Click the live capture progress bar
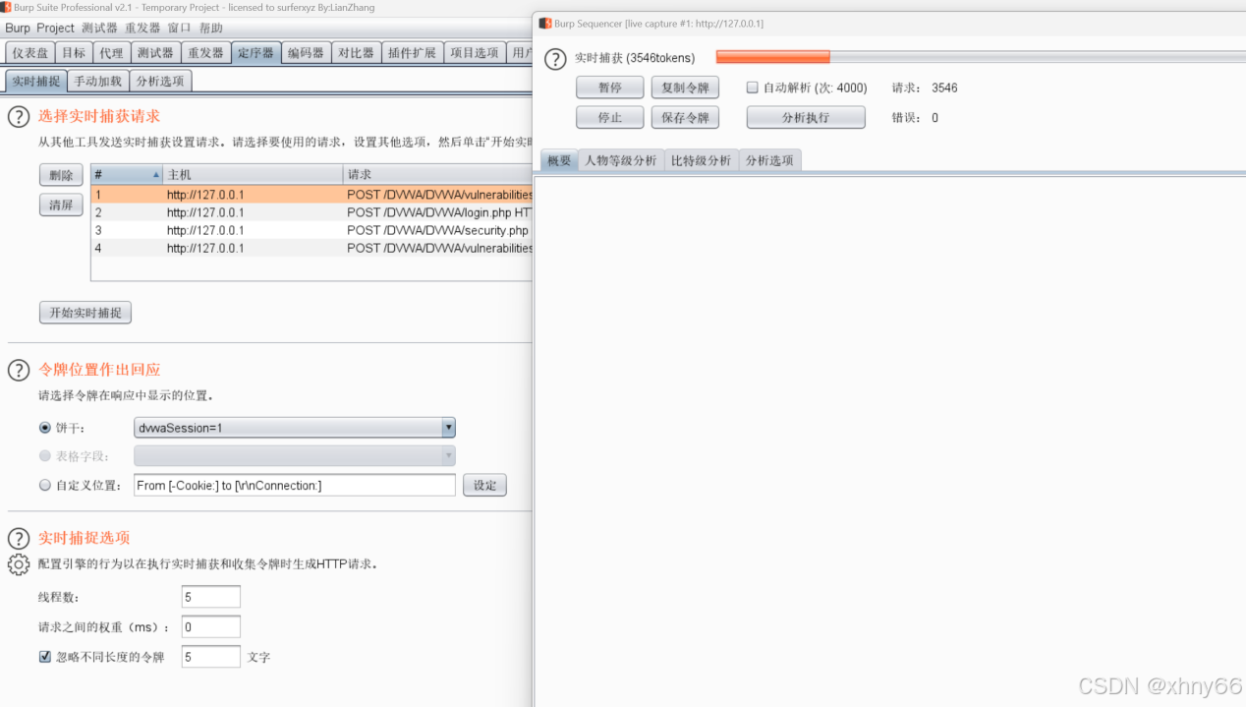 (981, 57)
